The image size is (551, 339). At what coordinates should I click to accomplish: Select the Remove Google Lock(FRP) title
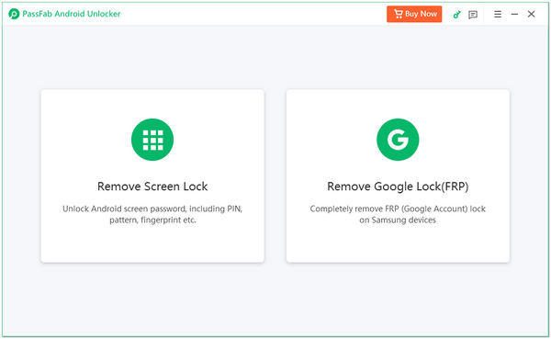[x=398, y=186]
